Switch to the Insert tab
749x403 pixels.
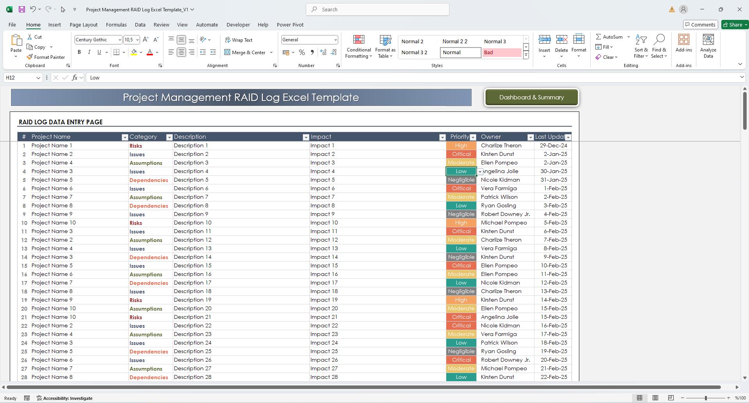pyautogui.click(x=55, y=25)
